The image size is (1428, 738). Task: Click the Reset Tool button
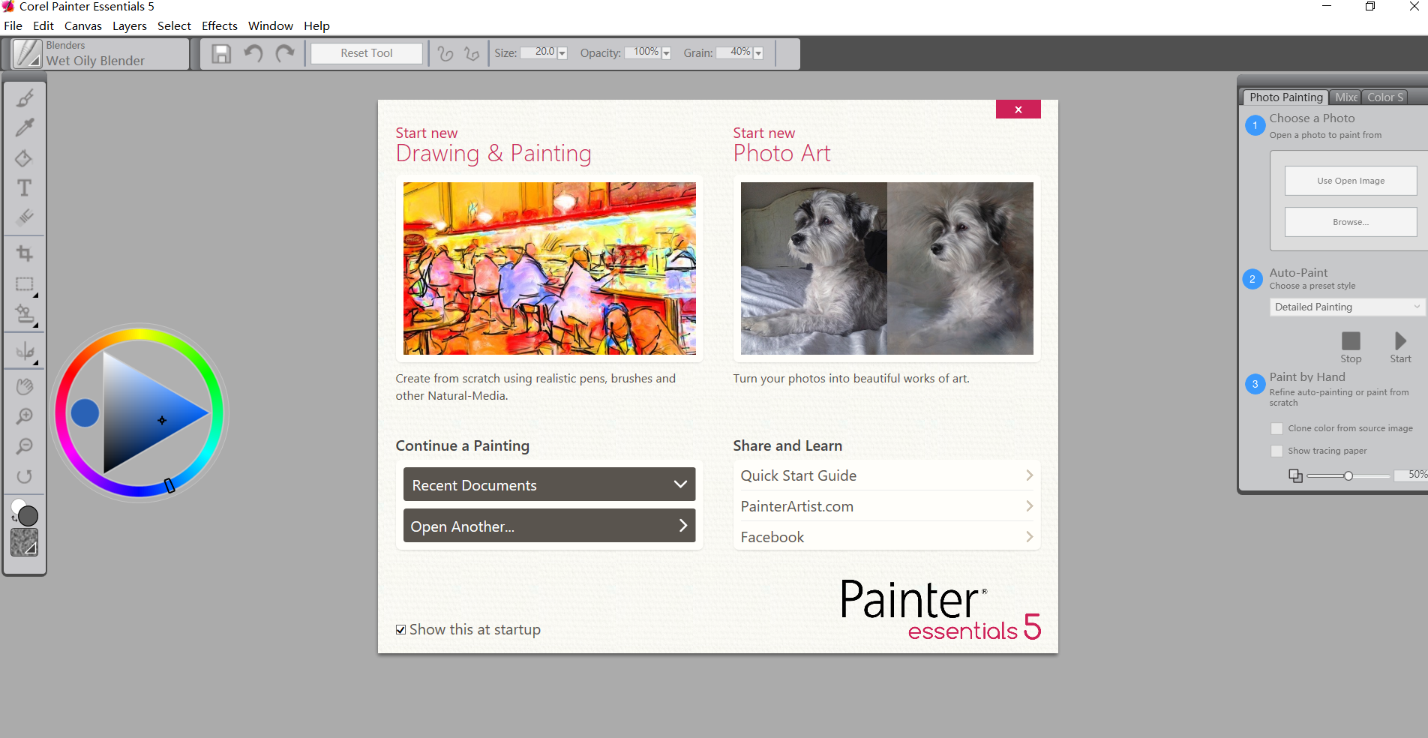point(367,53)
